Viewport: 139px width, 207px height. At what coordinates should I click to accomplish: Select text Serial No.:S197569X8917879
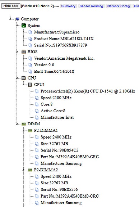click(60, 45)
